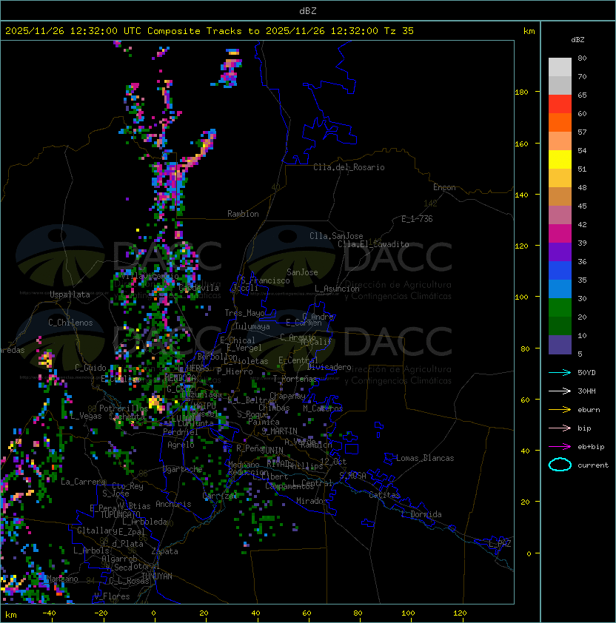616x623 pixels.
Task: Click the 'Ramblon' place label
Action: (243, 214)
